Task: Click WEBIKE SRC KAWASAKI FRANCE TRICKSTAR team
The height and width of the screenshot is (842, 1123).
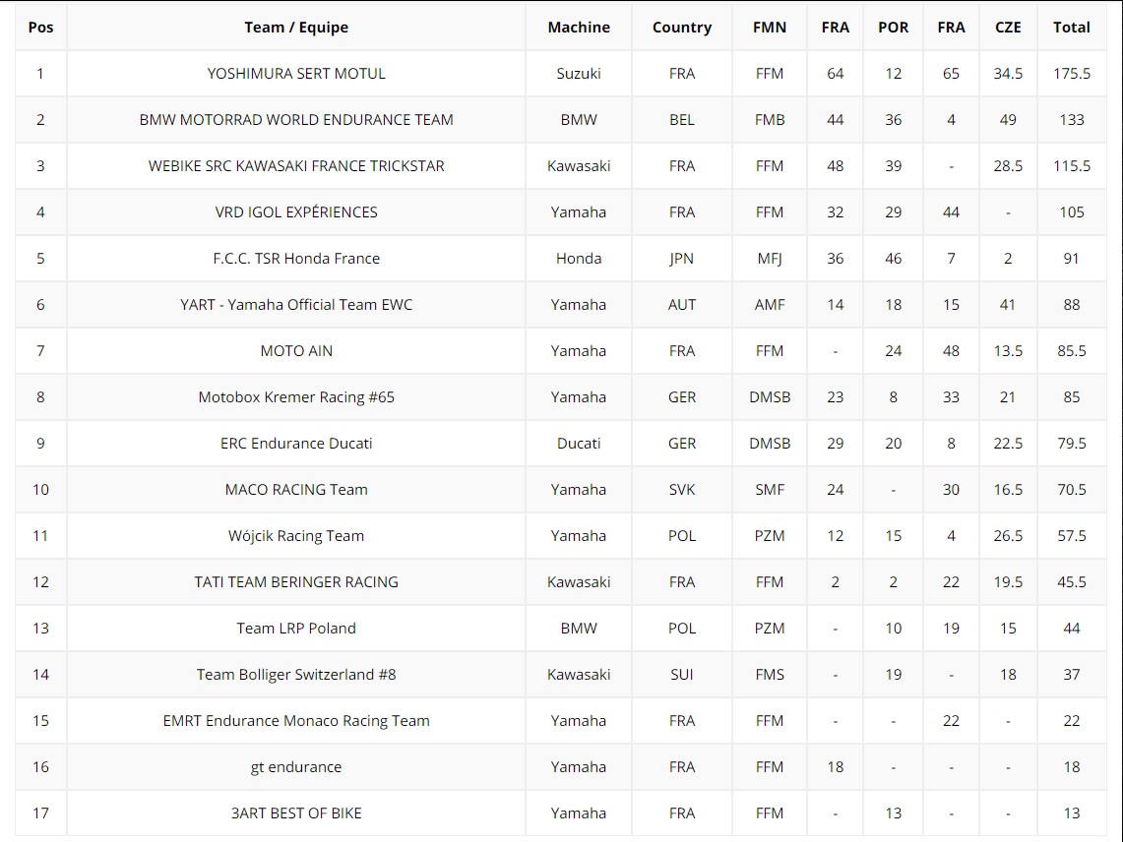Action: coord(296,166)
